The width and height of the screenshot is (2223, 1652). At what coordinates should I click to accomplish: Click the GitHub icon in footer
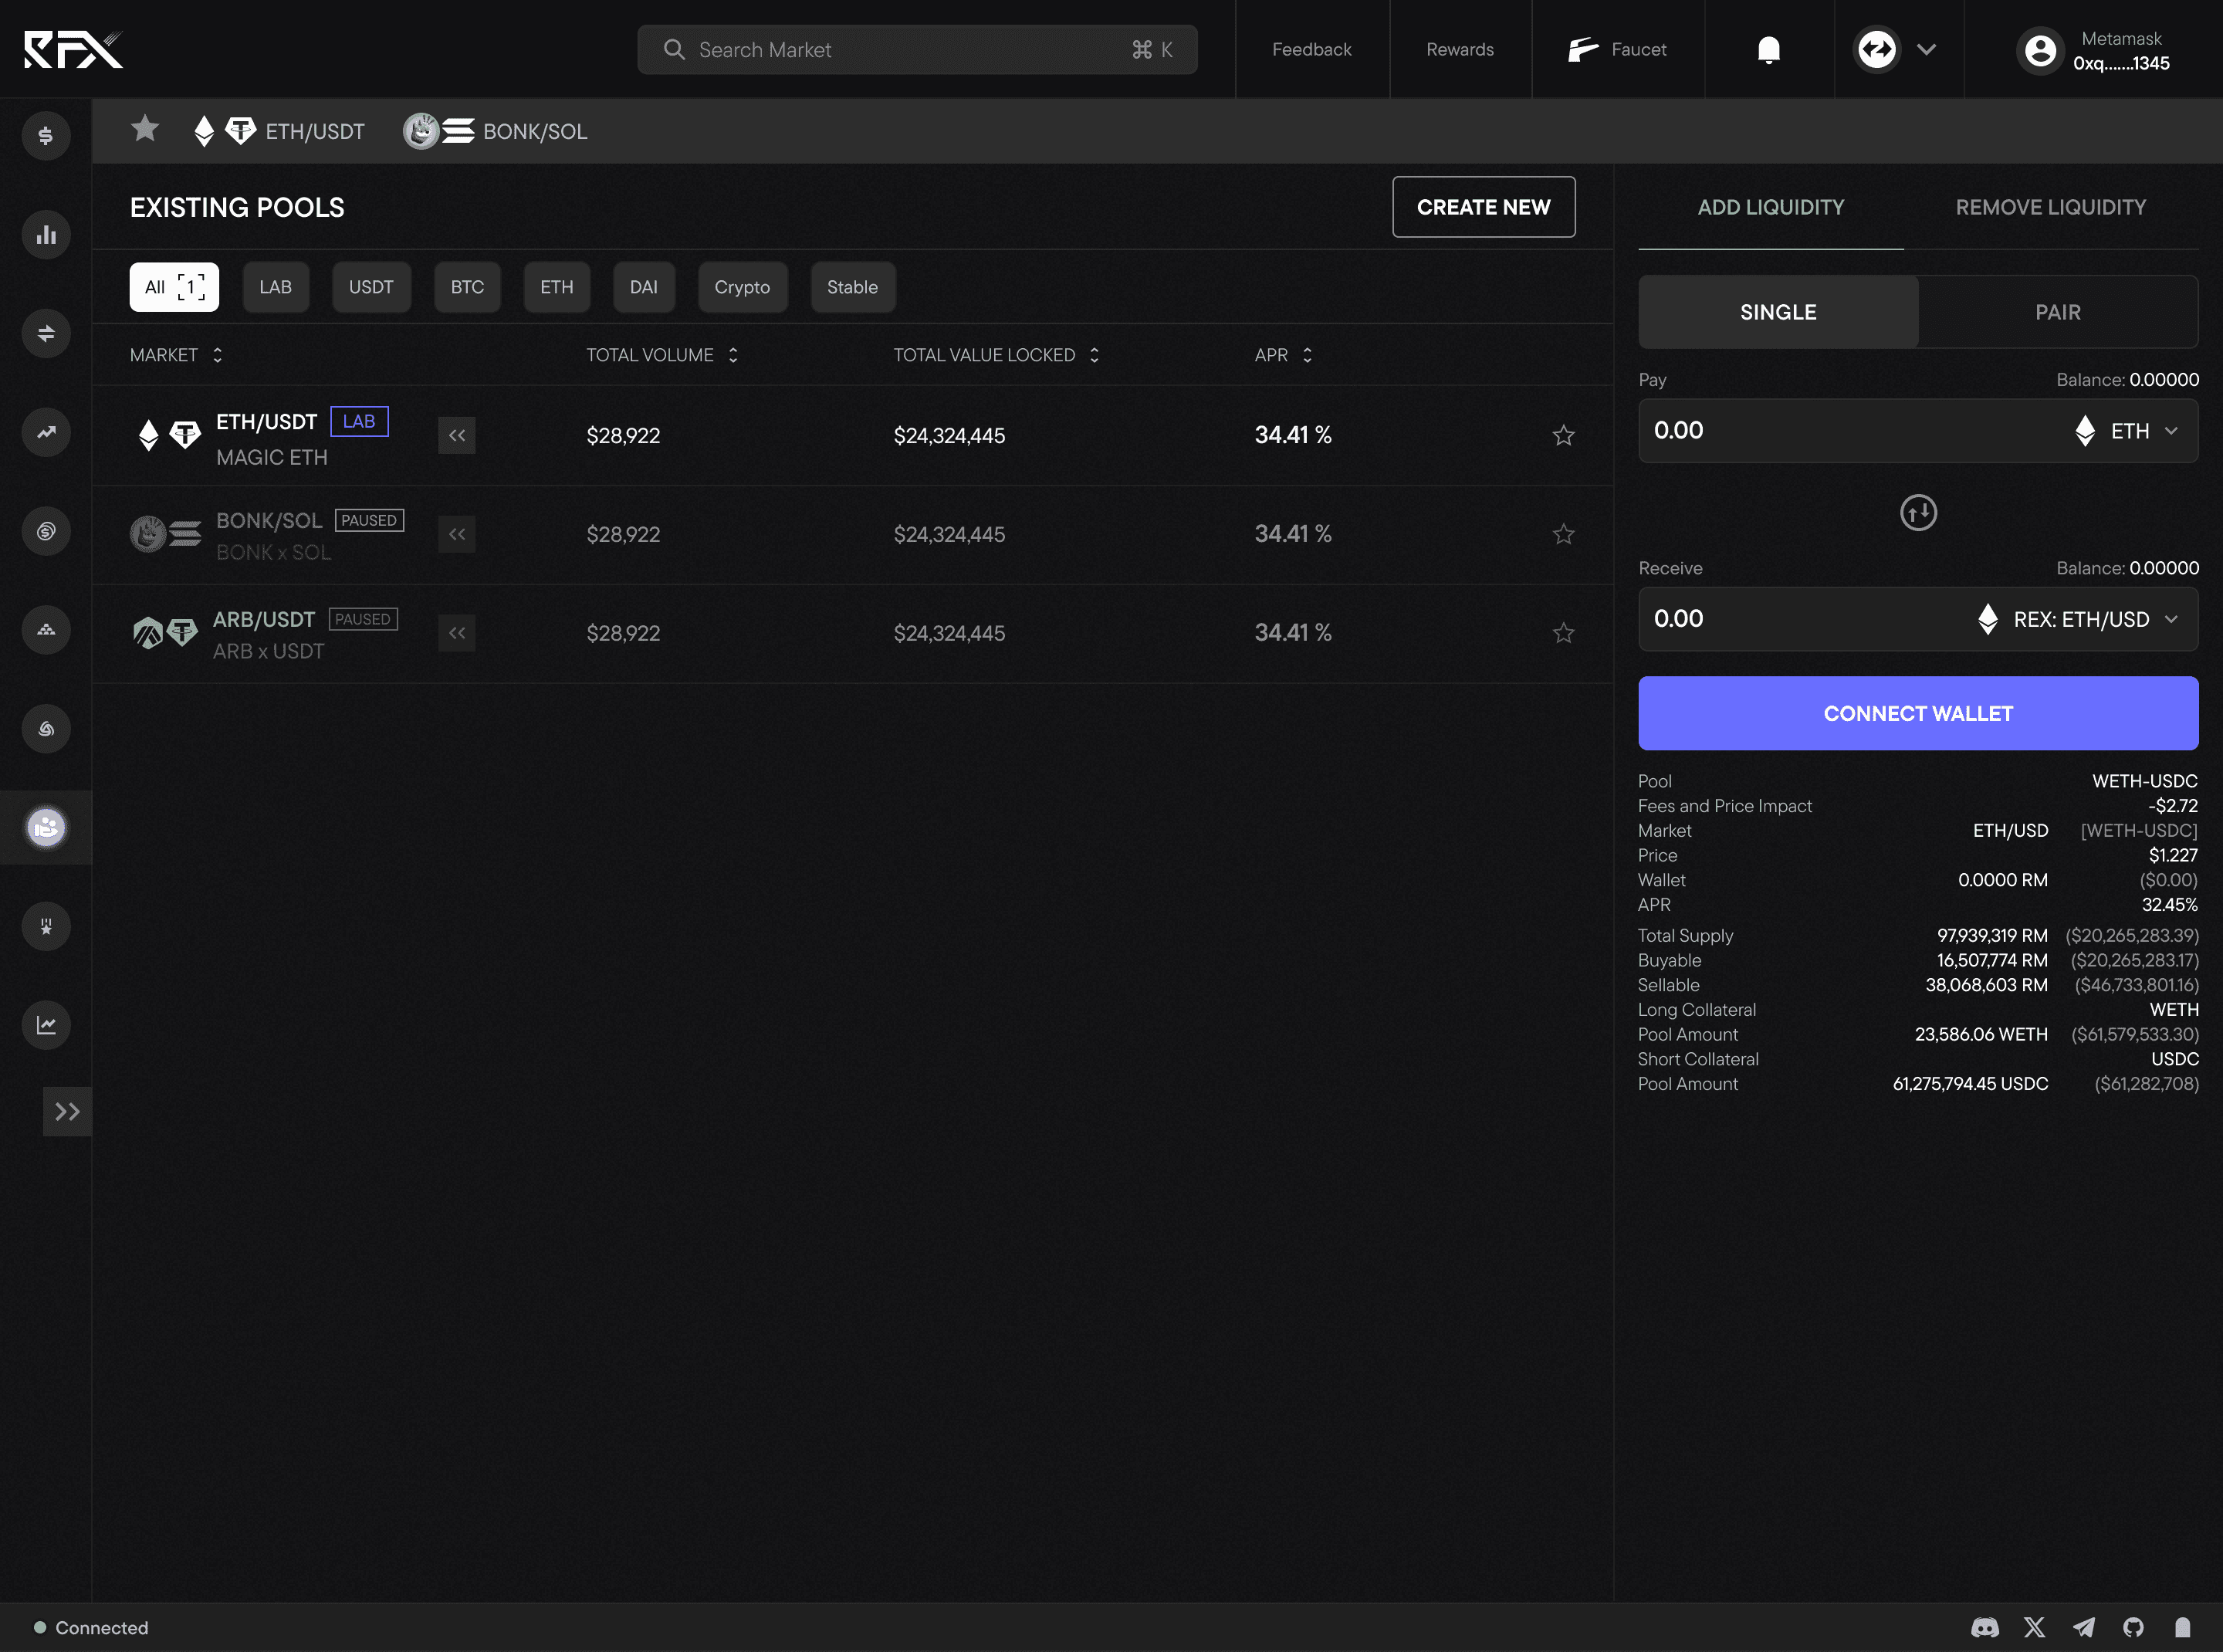[x=2133, y=1627]
